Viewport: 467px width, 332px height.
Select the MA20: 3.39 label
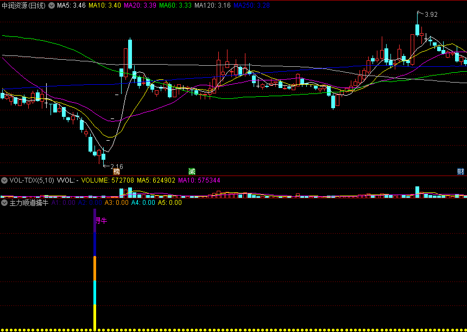(140, 5)
